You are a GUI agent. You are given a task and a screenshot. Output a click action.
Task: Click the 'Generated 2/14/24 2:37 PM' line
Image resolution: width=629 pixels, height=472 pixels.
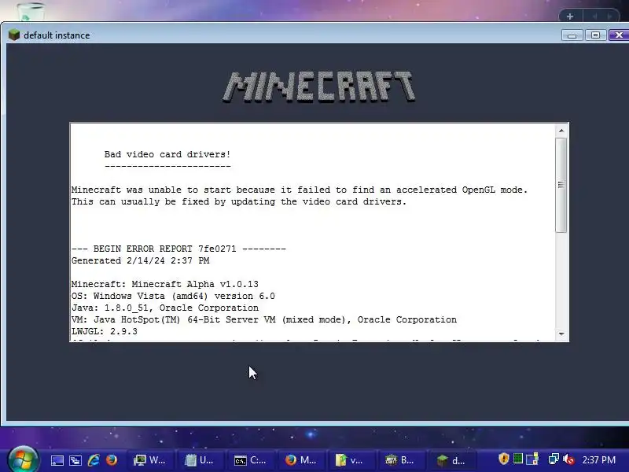(141, 261)
